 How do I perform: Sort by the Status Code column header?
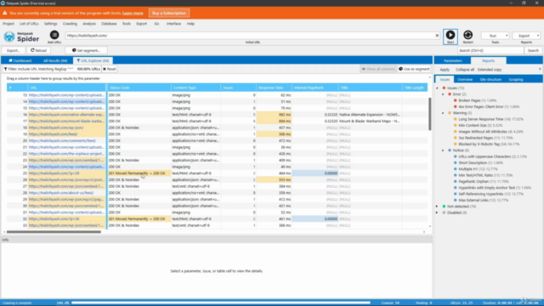point(139,88)
